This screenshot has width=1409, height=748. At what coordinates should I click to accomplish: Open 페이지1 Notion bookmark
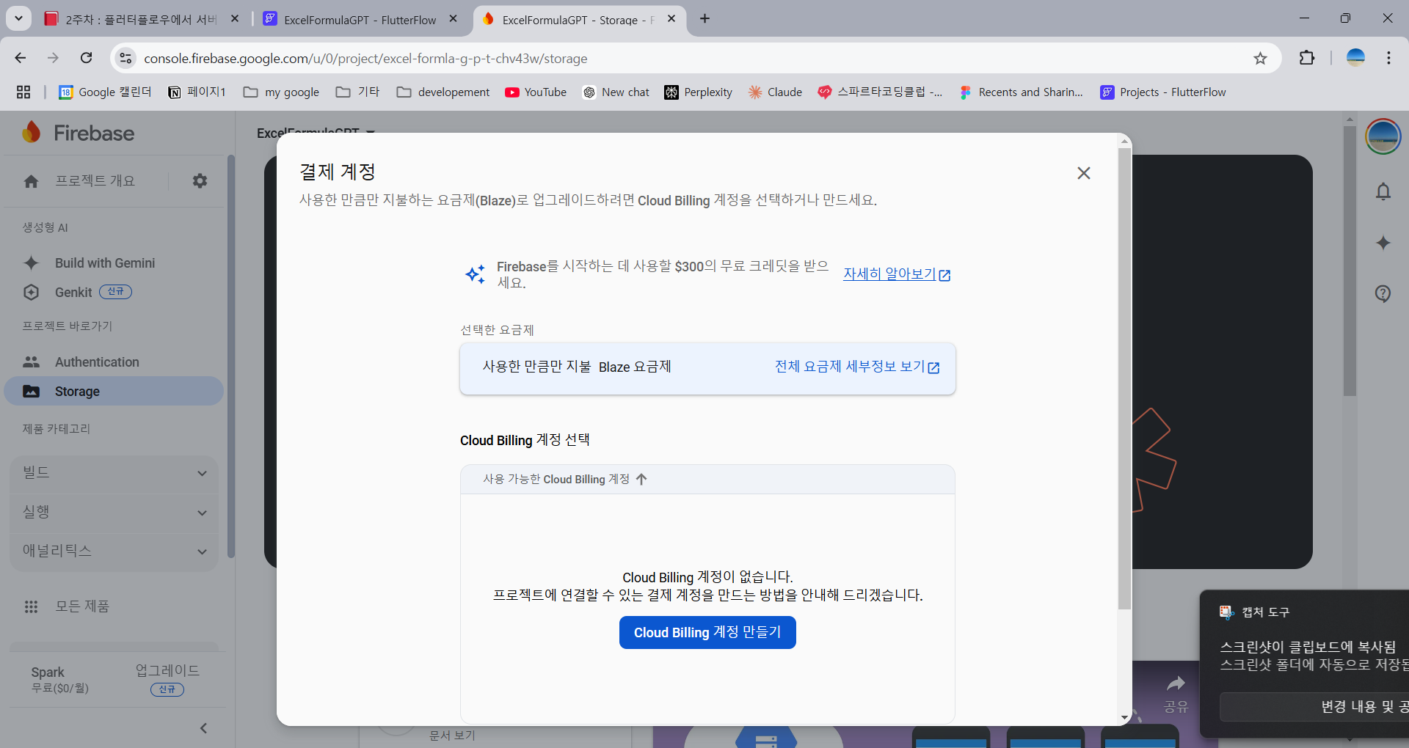click(197, 92)
